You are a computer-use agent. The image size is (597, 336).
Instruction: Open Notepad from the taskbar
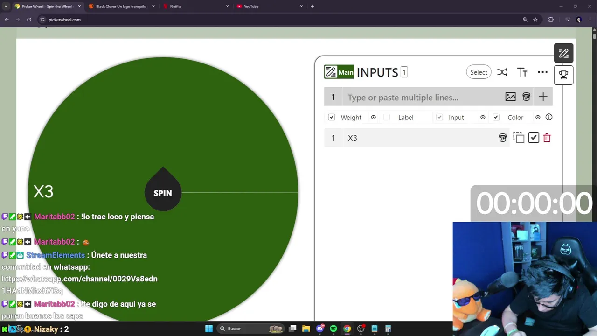[374, 329]
